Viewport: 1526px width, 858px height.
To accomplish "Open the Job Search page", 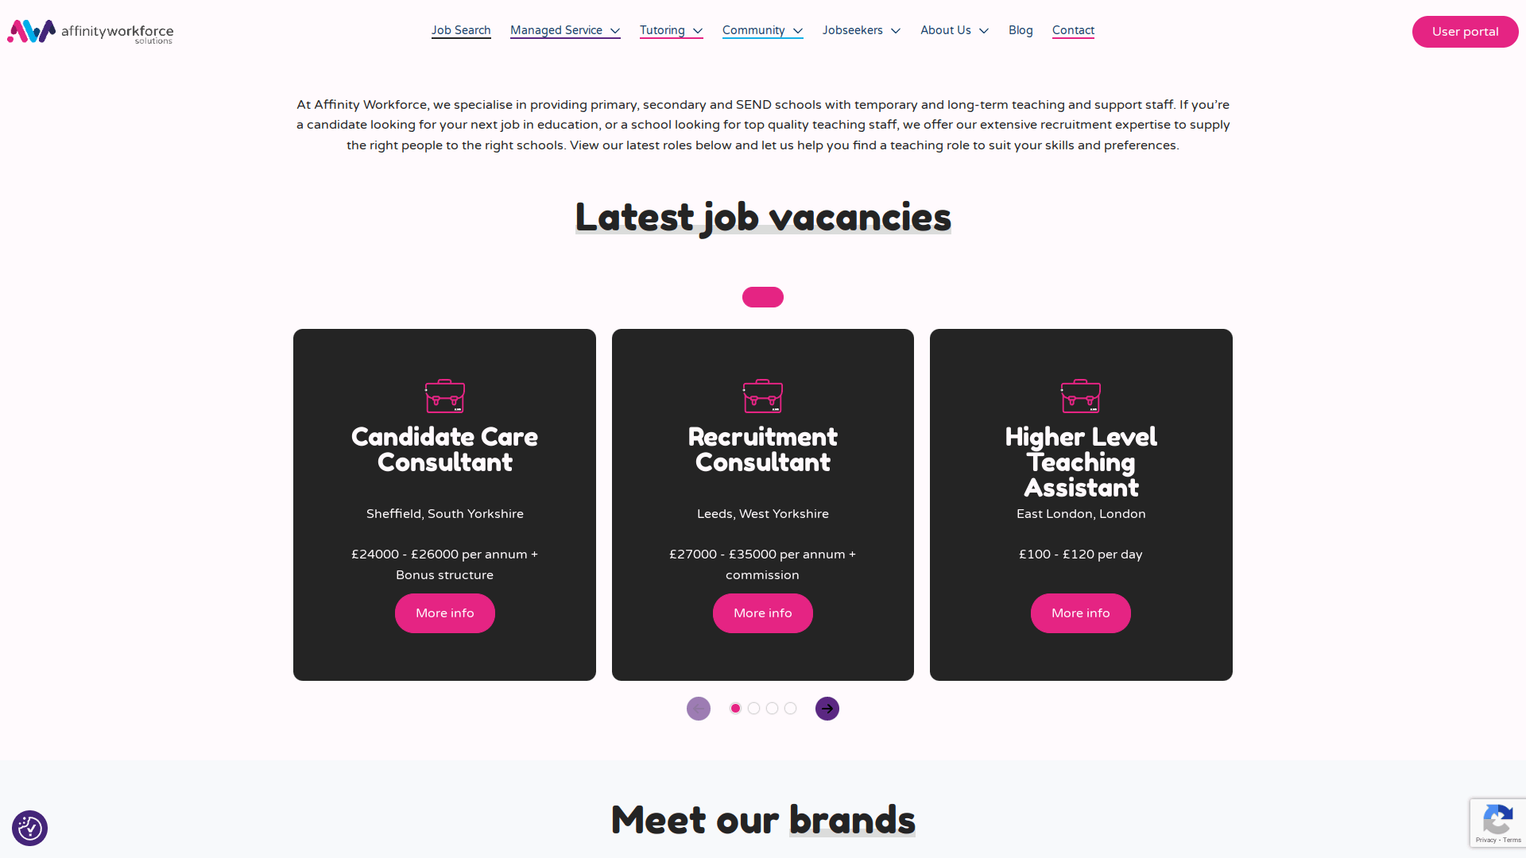I will tap(460, 30).
